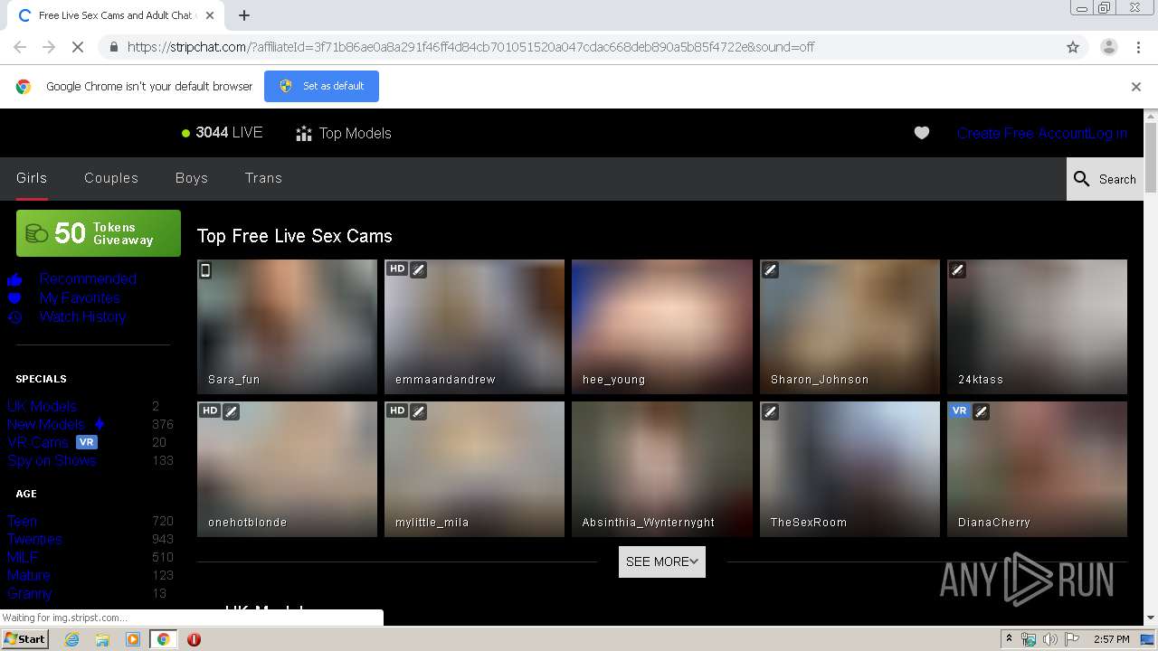
Task: Switch to the Girls tab
Action: [x=32, y=178]
